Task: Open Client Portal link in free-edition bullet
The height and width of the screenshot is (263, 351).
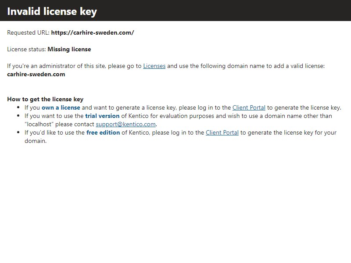Action: click(x=222, y=133)
